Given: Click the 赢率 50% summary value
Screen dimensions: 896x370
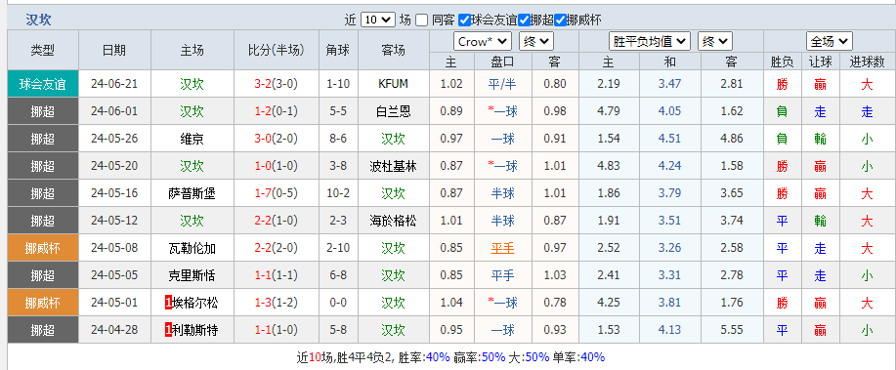Looking at the screenshot, I should (x=493, y=357).
